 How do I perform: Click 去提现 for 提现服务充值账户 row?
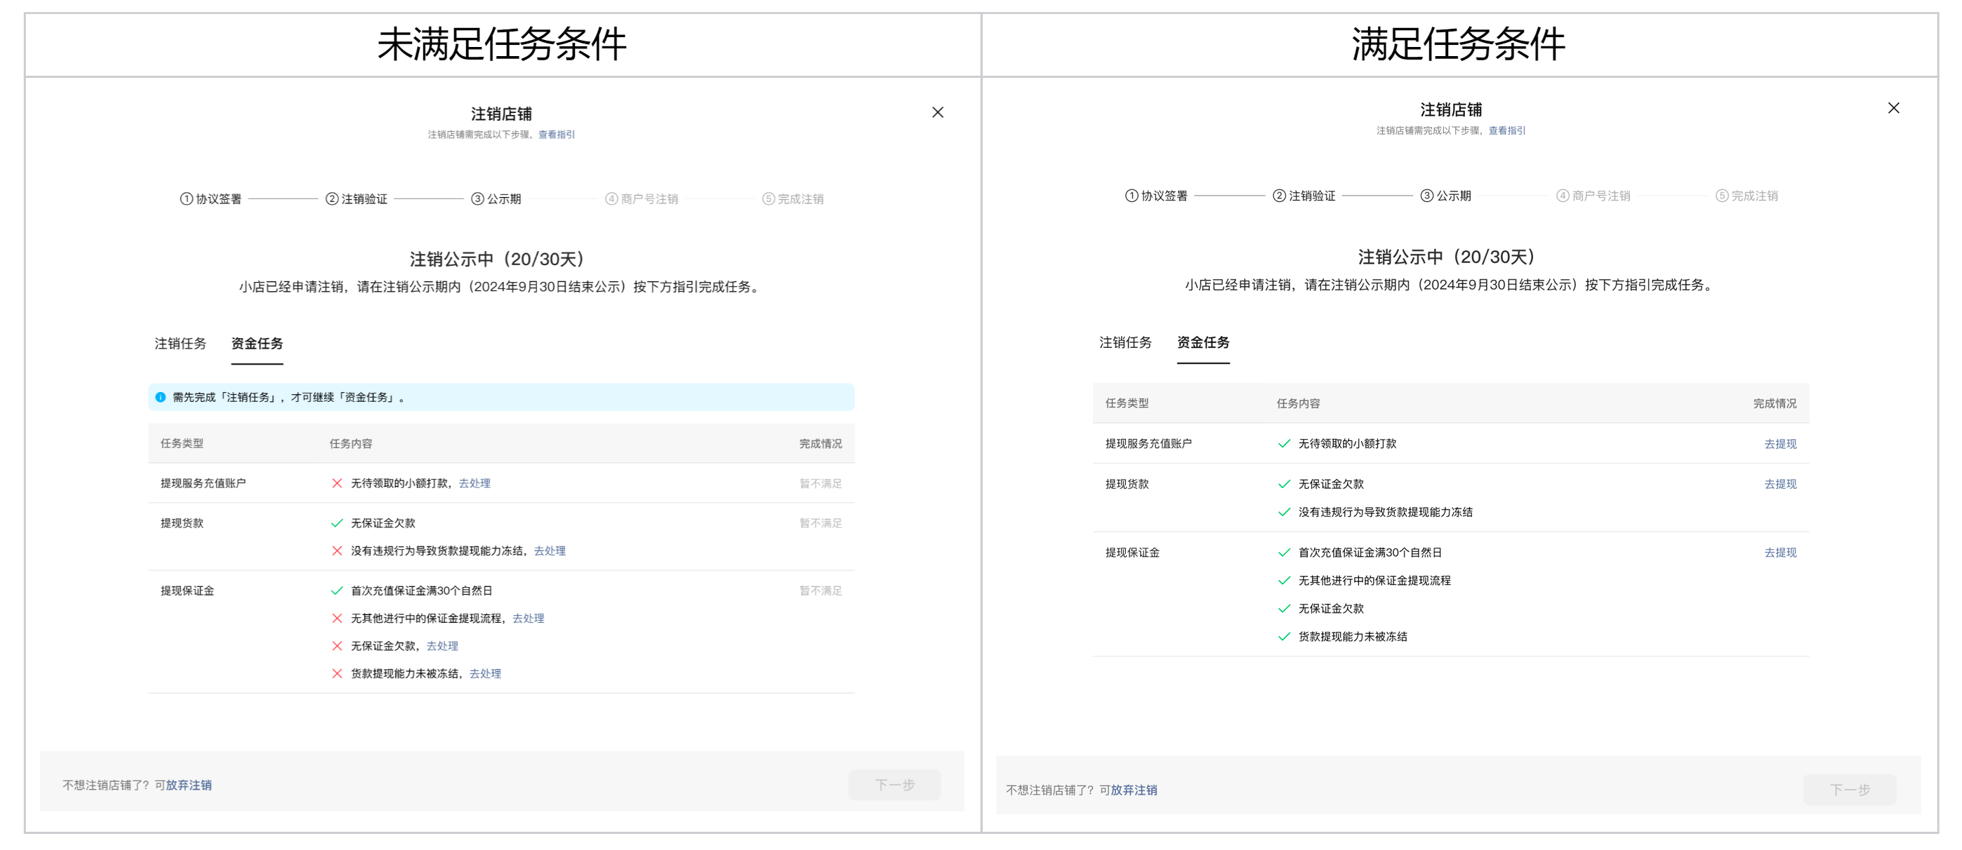coord(1780,445)
